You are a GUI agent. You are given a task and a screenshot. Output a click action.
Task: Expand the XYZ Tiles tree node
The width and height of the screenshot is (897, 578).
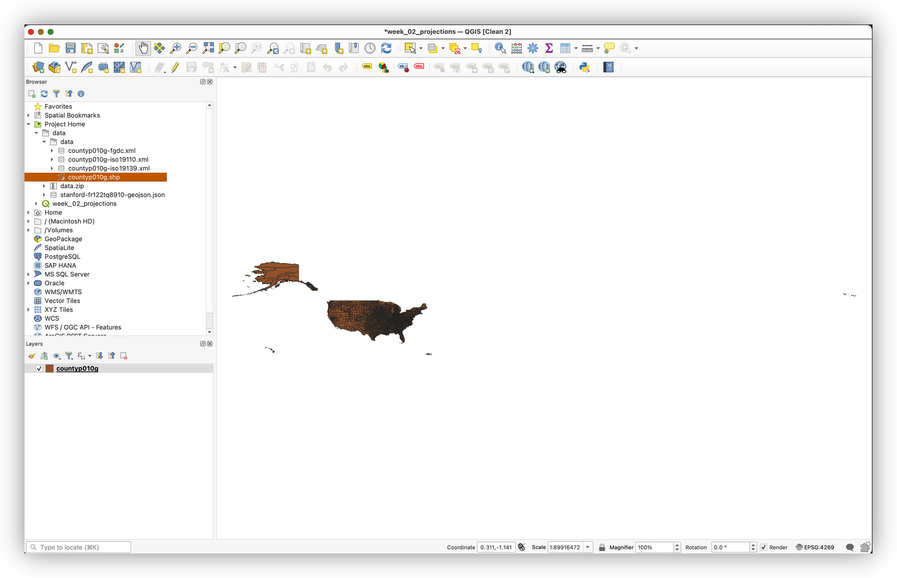tap(28, 310)
